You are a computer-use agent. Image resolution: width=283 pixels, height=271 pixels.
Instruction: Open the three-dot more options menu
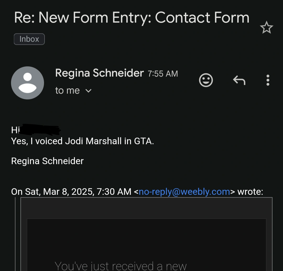click(268, 80)
